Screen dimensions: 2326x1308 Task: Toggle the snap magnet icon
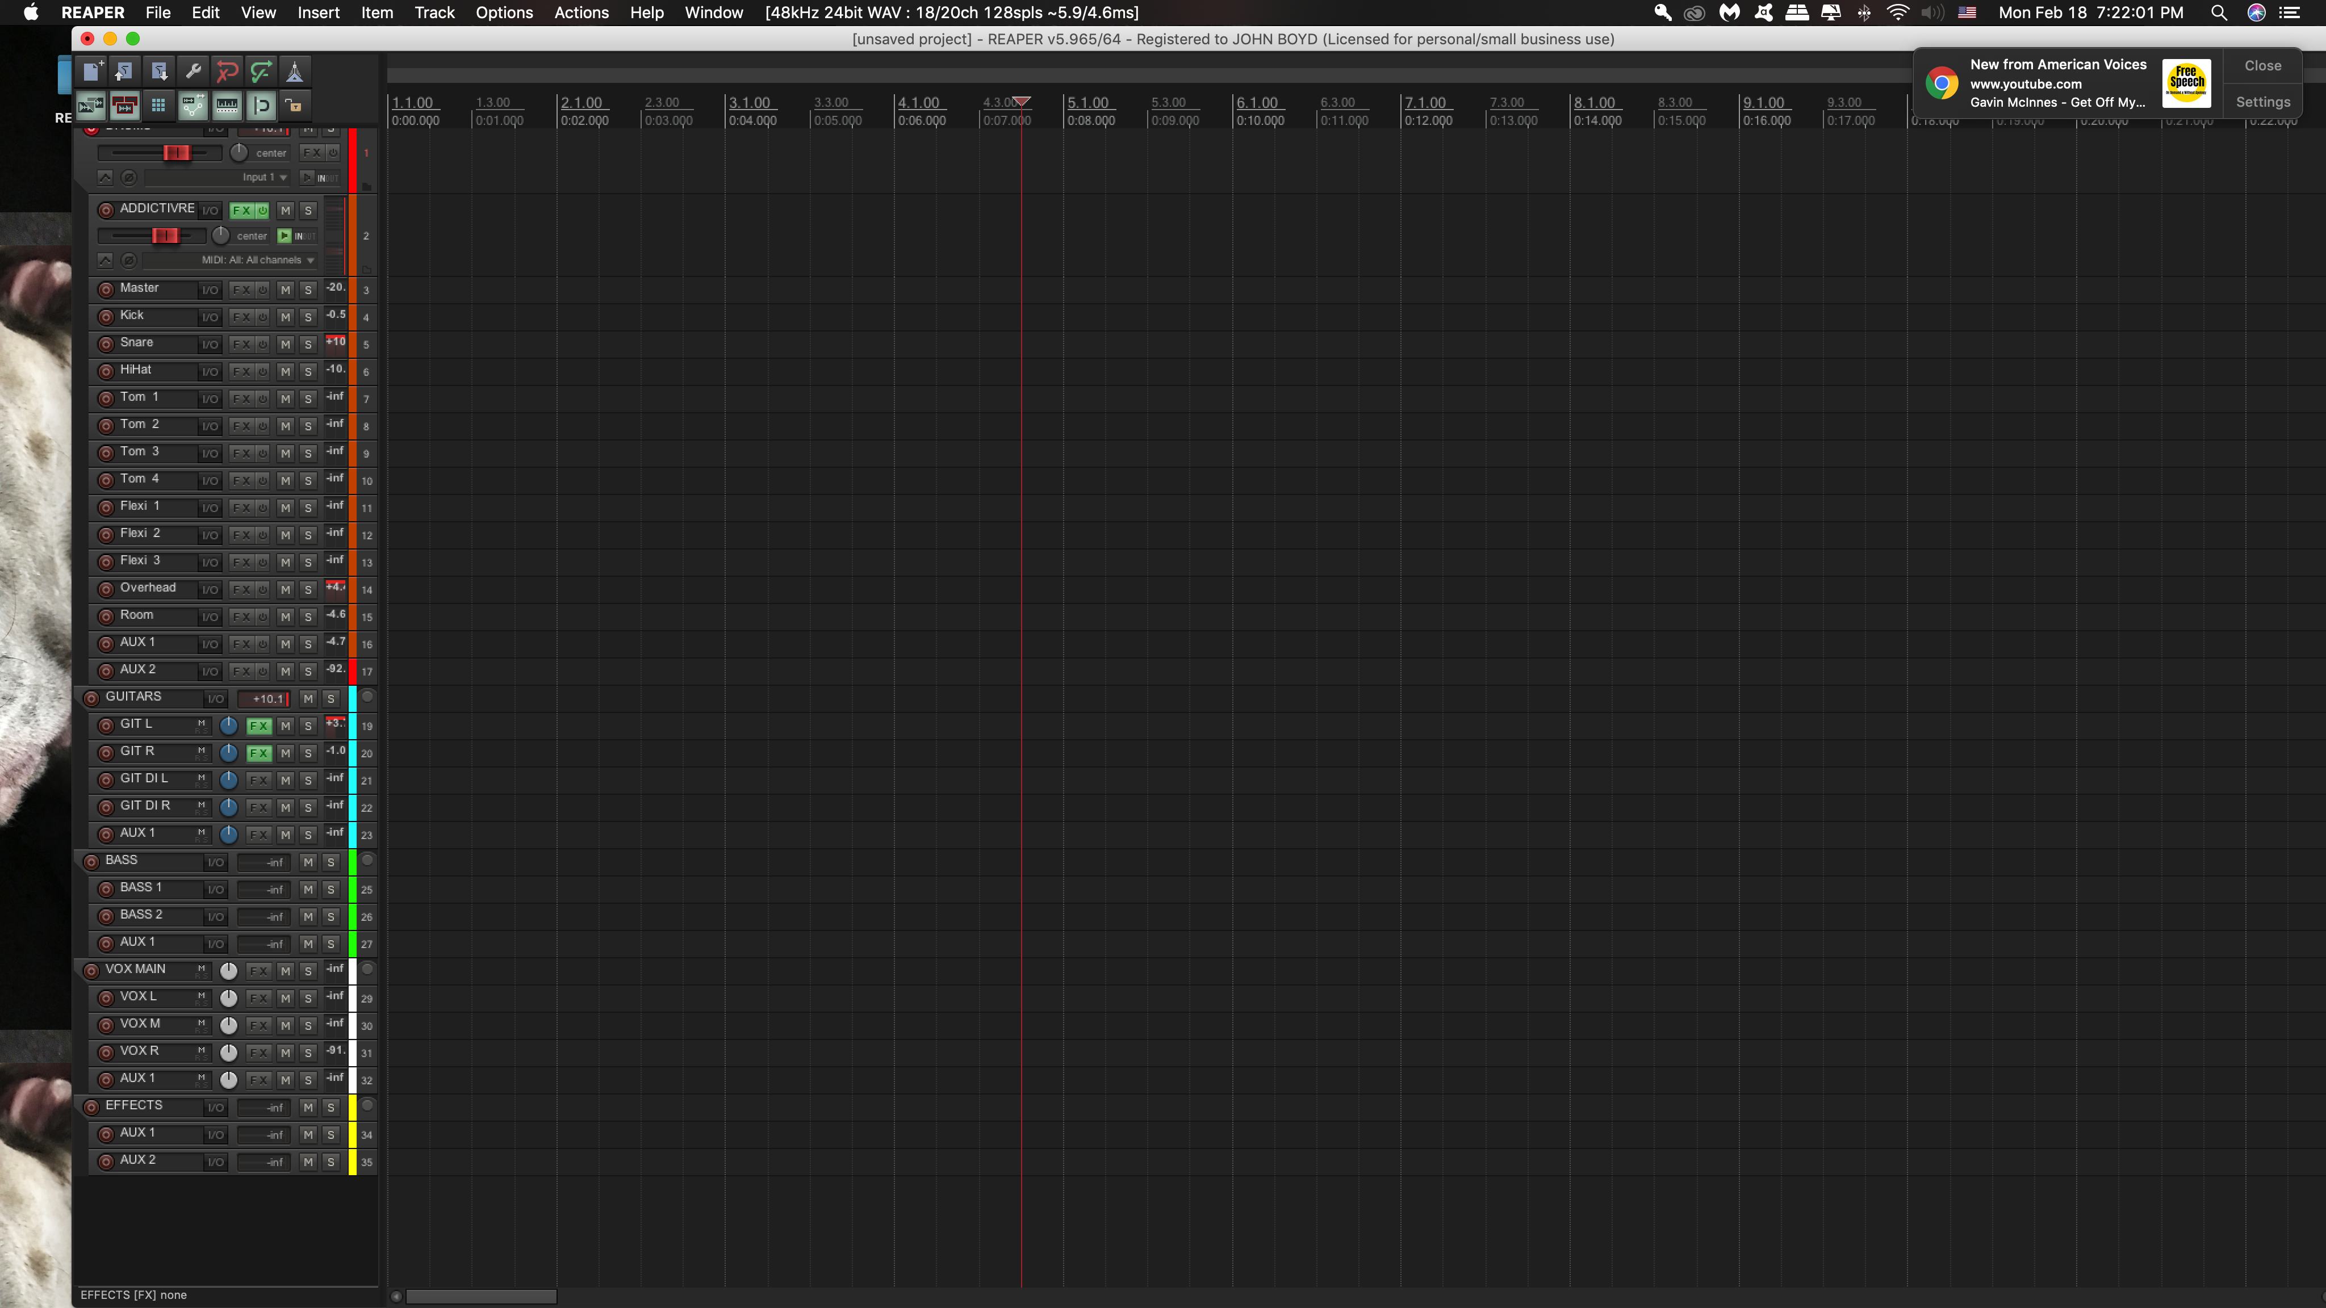click(261, 106)
